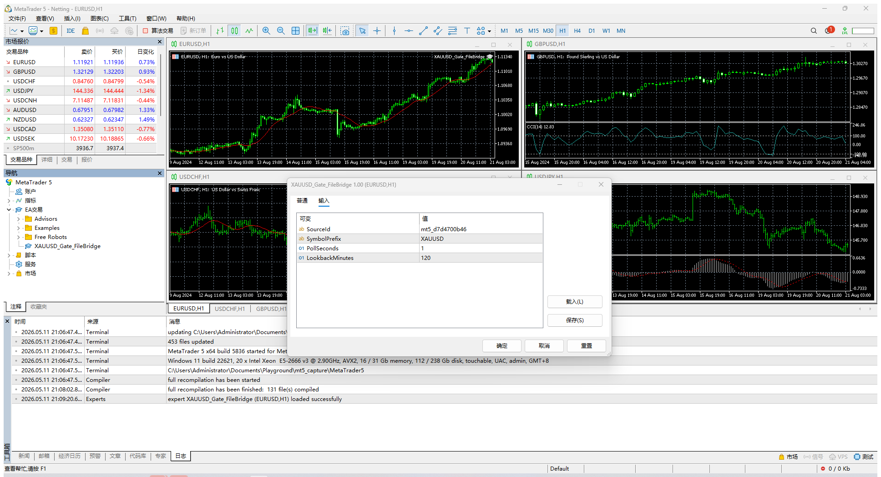This screenshot has width=881, height=477.
Task: Click the green LVL connection icon
Action: pos(845,31)
